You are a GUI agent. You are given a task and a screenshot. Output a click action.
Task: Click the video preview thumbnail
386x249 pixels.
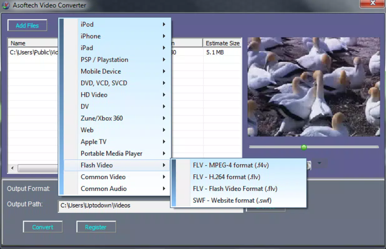click(314, 87)
